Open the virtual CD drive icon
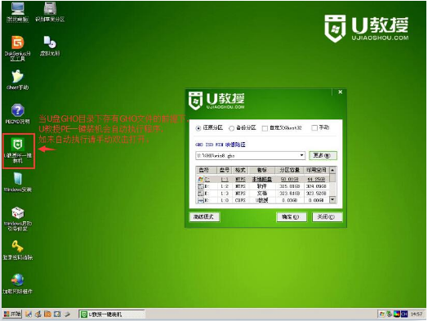428x321 pixels. (x=50, y=42)
